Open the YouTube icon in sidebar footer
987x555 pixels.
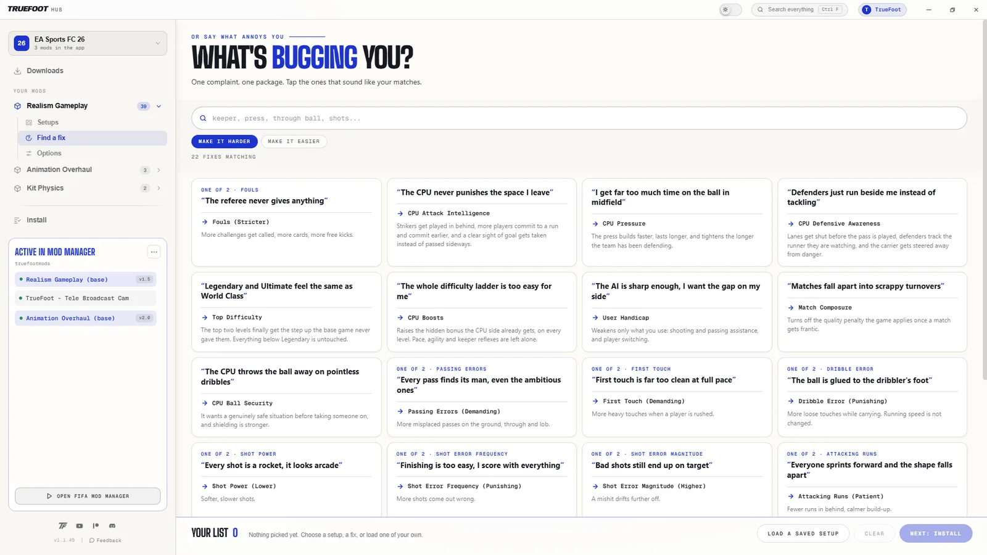click(80, 526)
